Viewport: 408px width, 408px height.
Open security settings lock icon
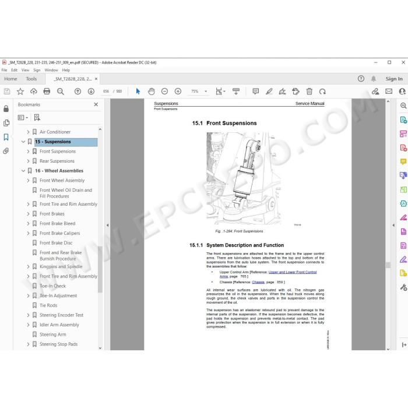6,108
